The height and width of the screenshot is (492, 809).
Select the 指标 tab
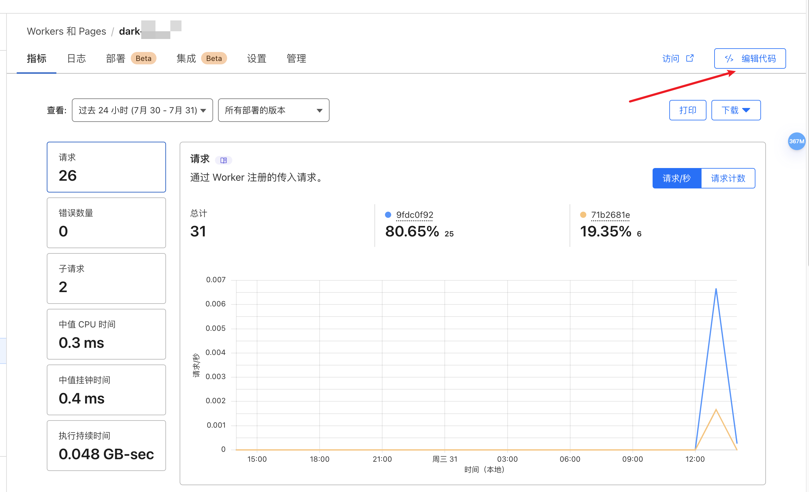37,58
